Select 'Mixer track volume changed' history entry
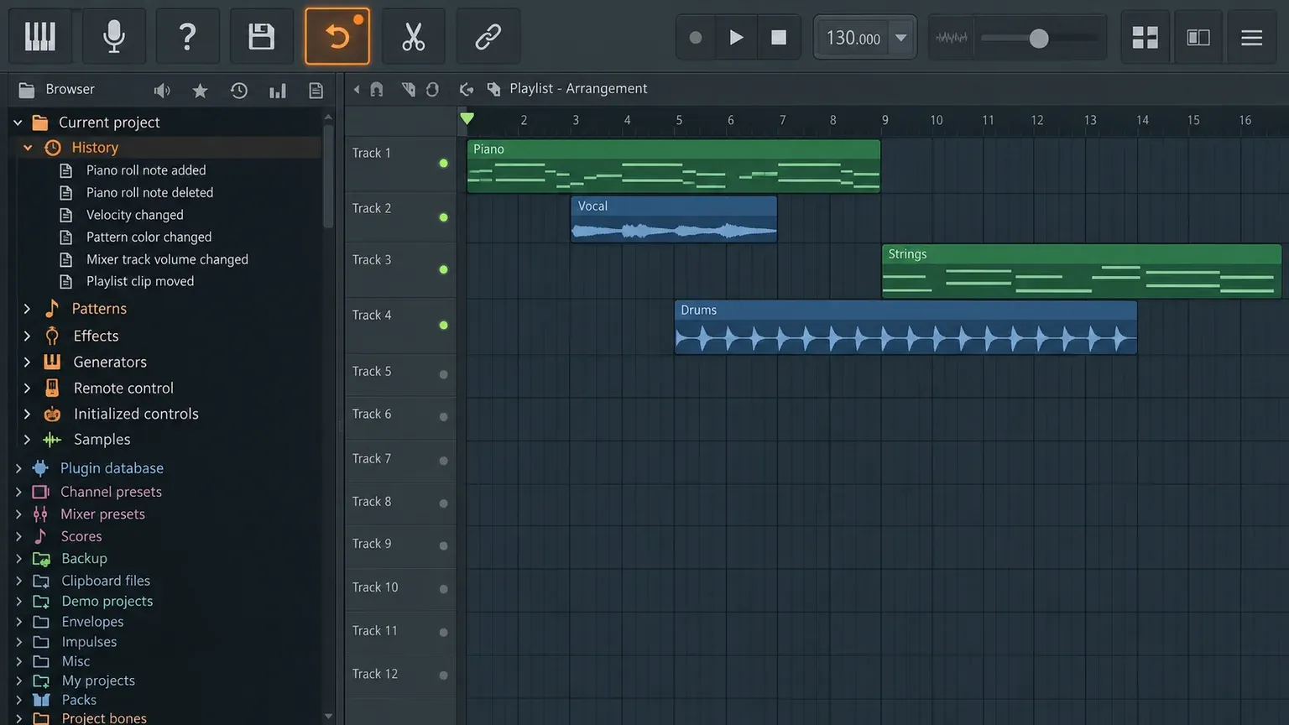This screenshot has width=1289, height=725. tap(166, 259)
